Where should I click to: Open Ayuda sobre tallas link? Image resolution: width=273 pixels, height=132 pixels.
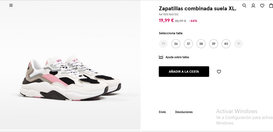(177, 57)
